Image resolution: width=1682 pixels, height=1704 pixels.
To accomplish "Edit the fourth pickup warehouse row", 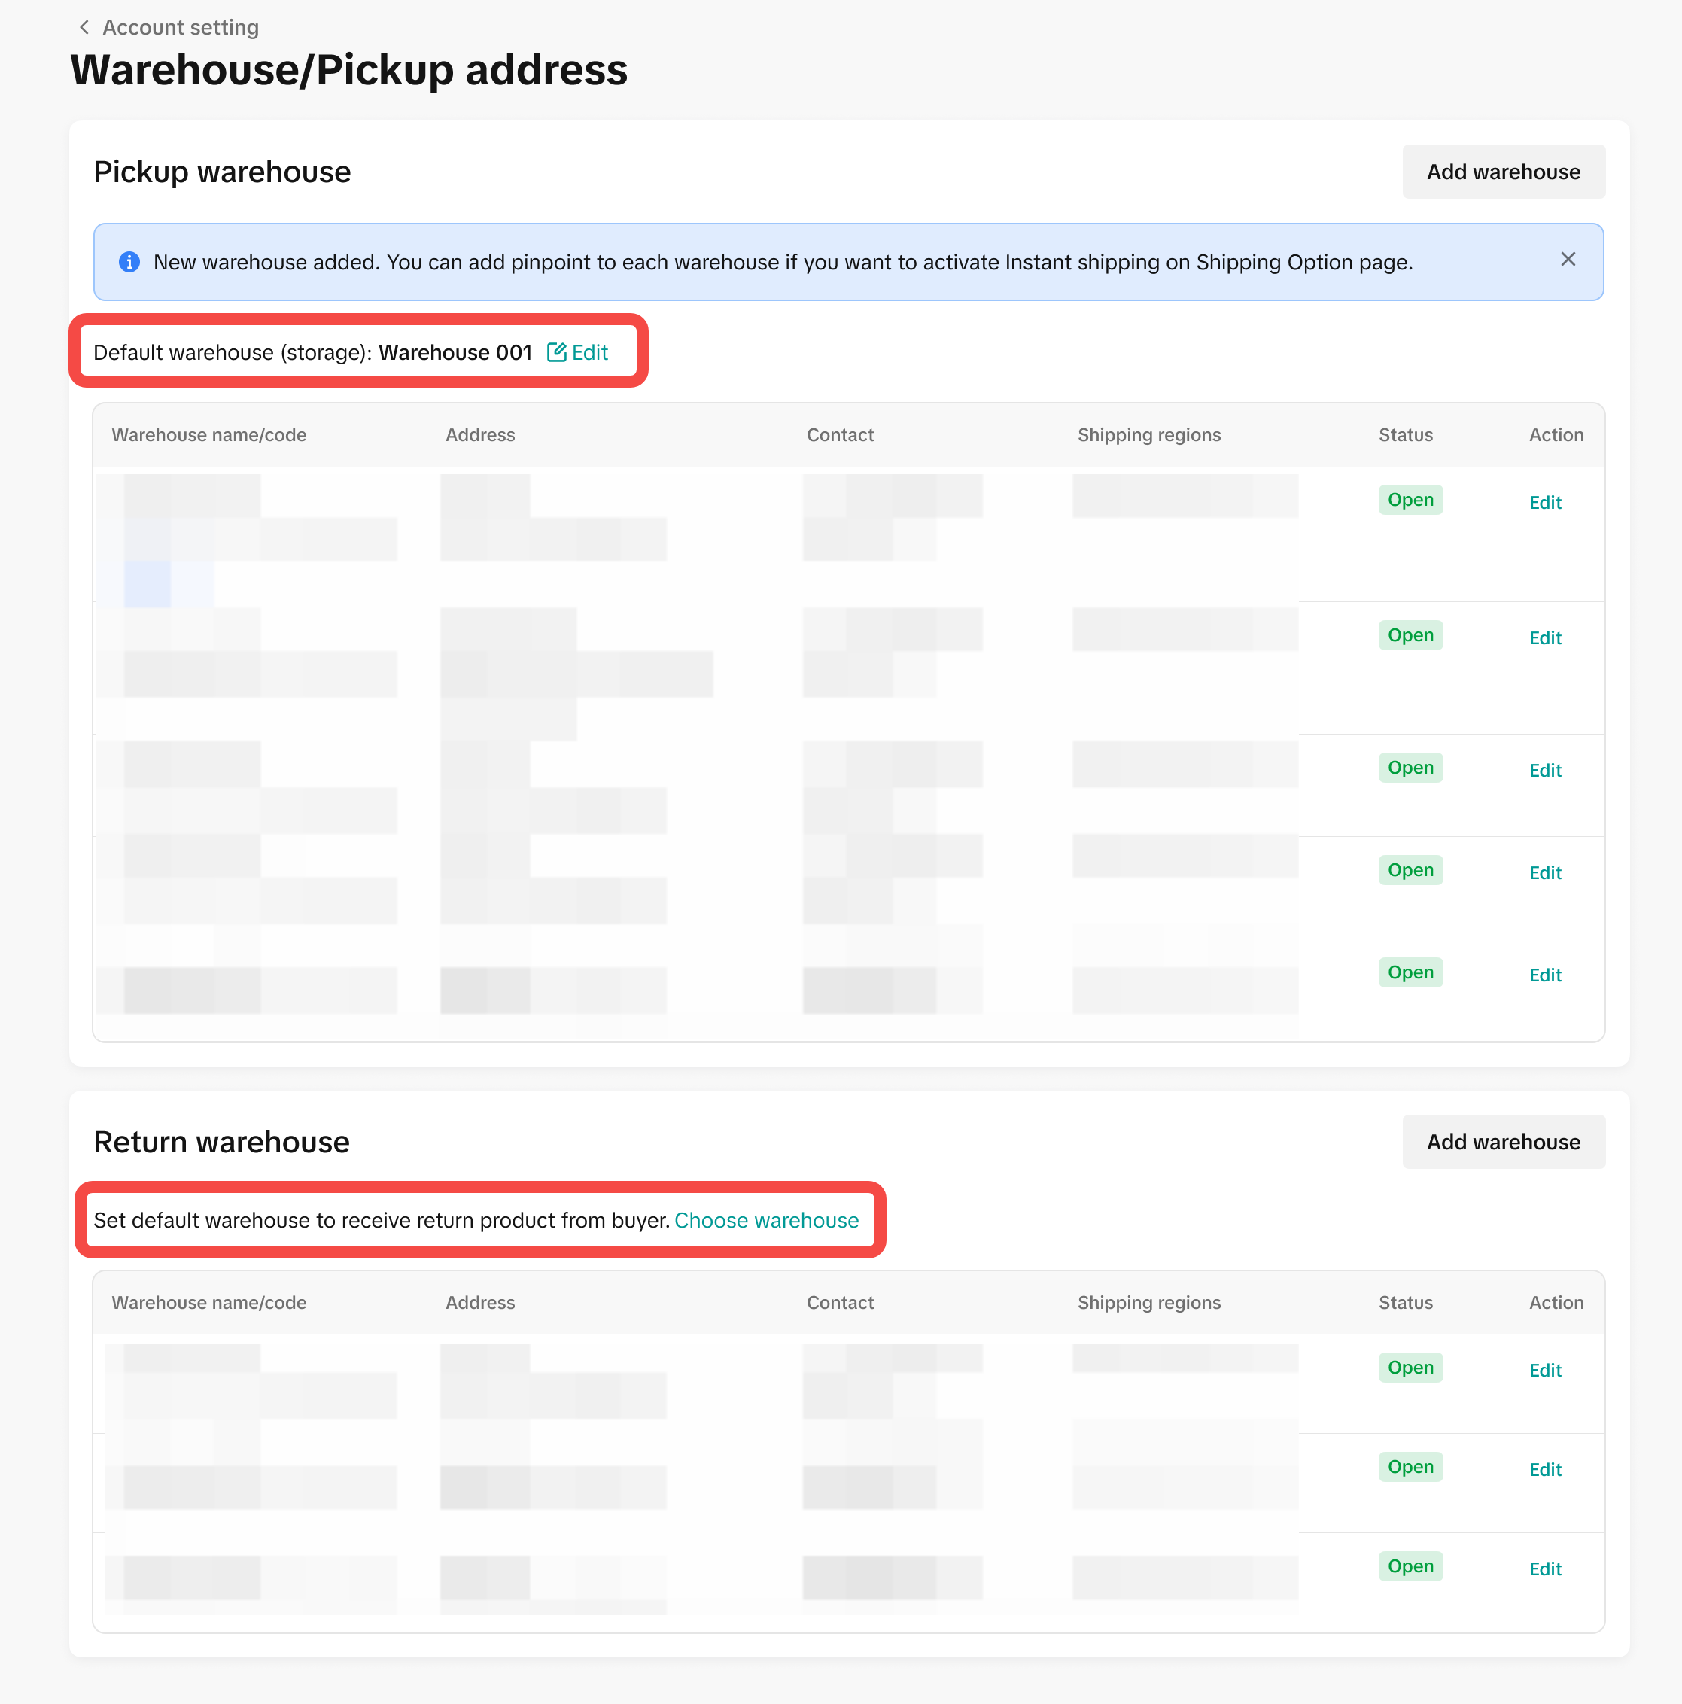I will pos(1544,873).
